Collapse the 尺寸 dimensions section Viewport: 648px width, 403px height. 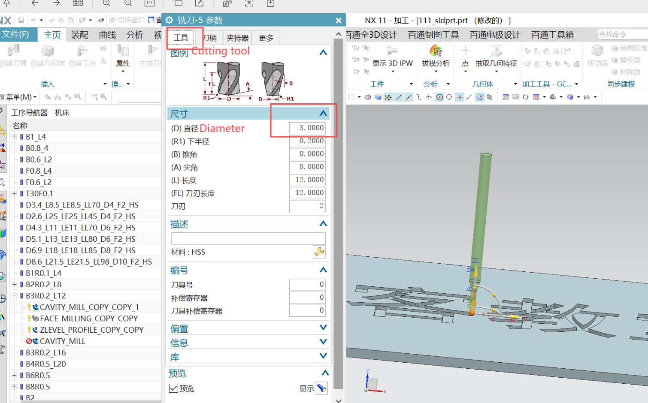point(323,113)
